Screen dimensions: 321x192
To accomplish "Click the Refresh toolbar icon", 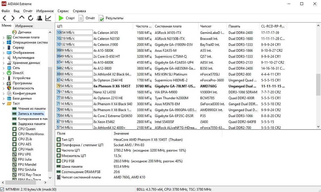I will pos(30,18).
